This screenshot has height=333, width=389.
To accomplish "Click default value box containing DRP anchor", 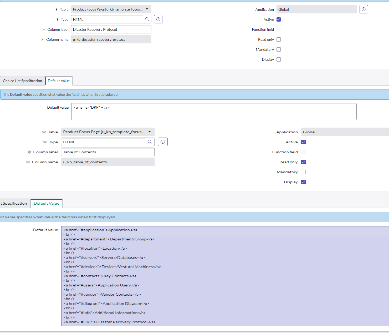I will (x=214, y=112).
